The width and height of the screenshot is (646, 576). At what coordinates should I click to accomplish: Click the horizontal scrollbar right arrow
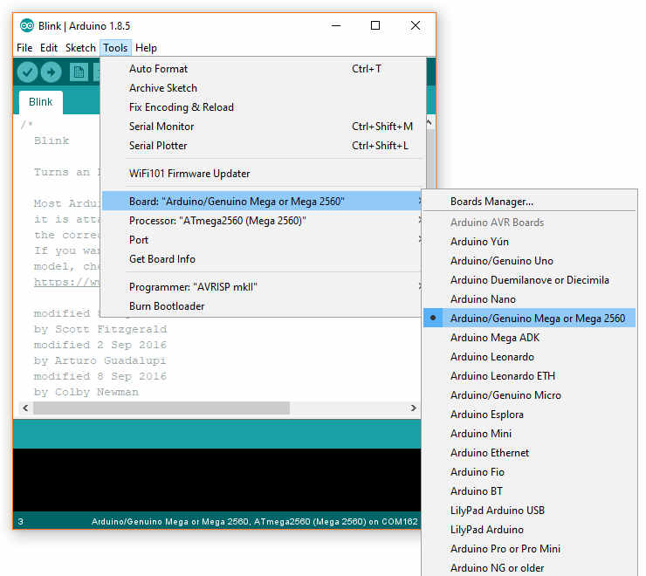(413, 408)
